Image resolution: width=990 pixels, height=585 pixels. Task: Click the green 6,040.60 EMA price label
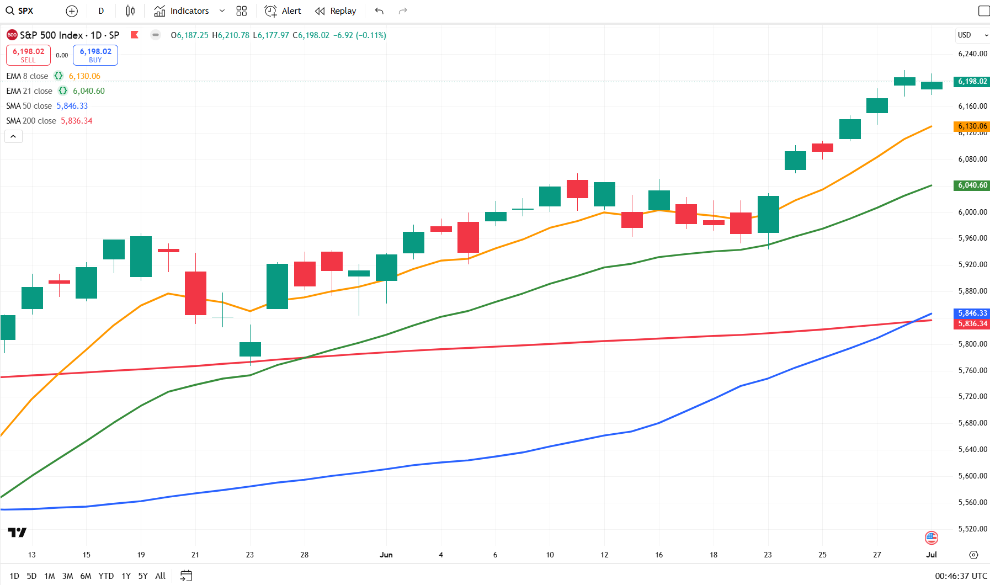(x=972, y=185)
